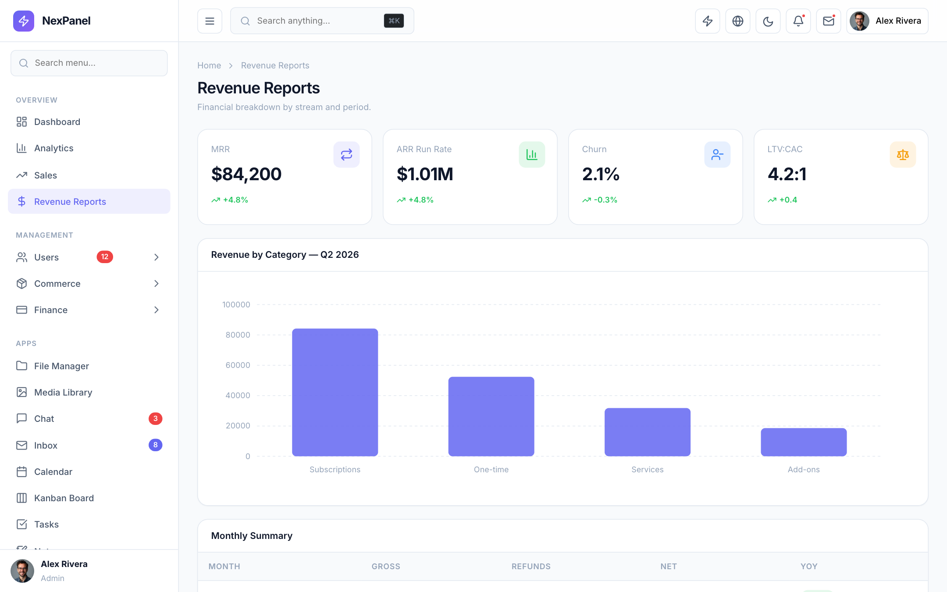947x592 pixels.
Task: Open Analytics from the sidebar
Action: tap(89, 148)
